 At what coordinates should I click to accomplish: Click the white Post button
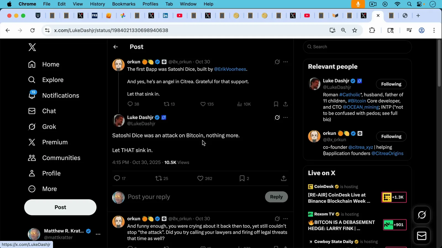[60, 207]
